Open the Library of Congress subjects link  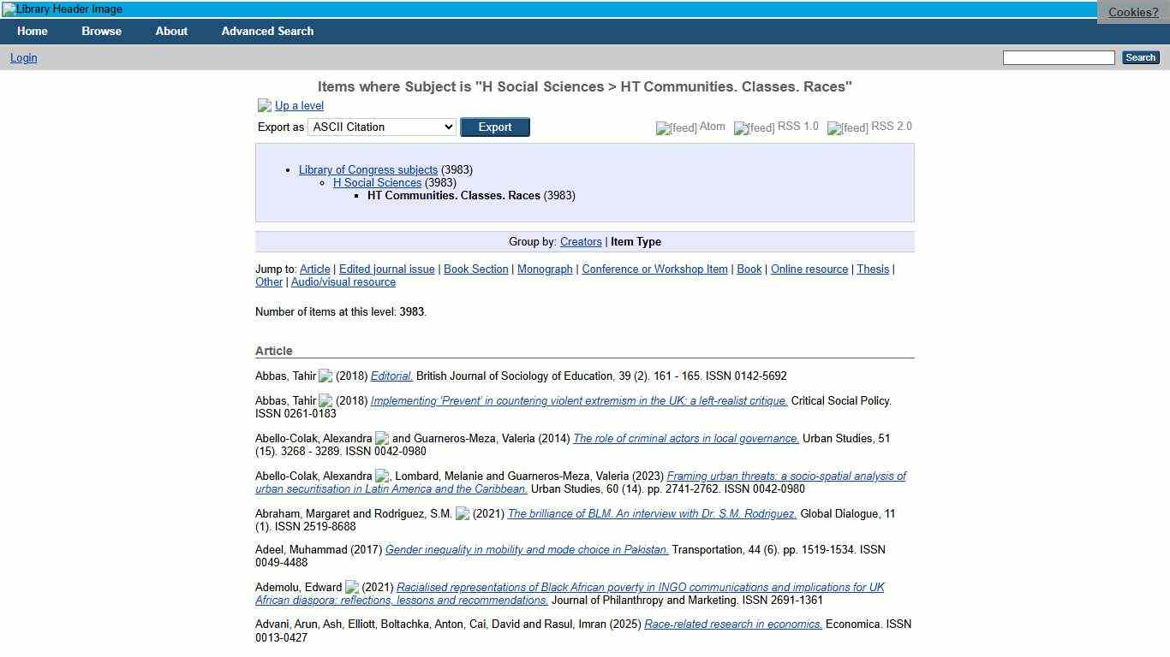(368, 169)
